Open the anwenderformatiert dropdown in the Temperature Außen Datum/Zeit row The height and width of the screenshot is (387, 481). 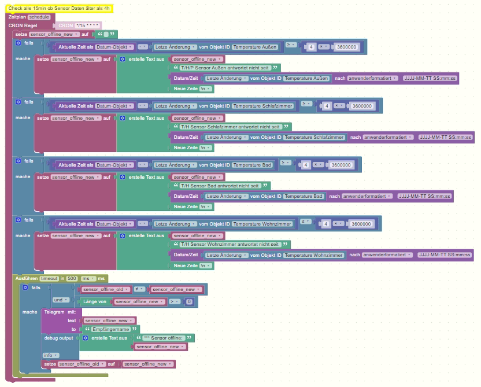coord(372,78)
